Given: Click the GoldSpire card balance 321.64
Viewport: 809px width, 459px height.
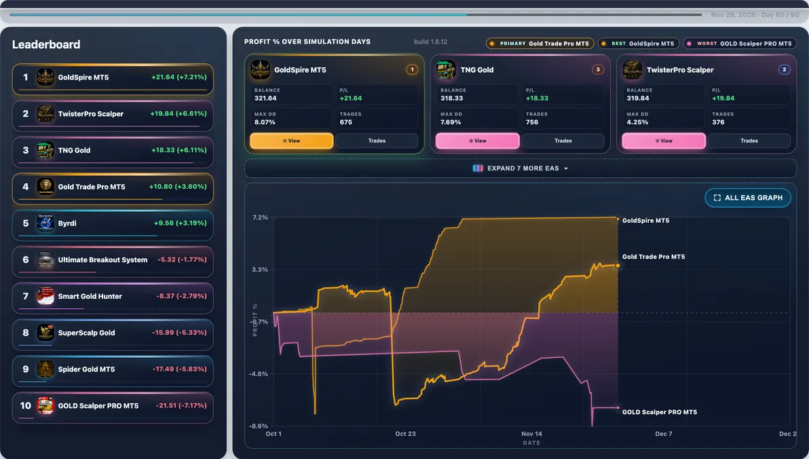Looking at the screenshot, I should (x=265, y=98).
